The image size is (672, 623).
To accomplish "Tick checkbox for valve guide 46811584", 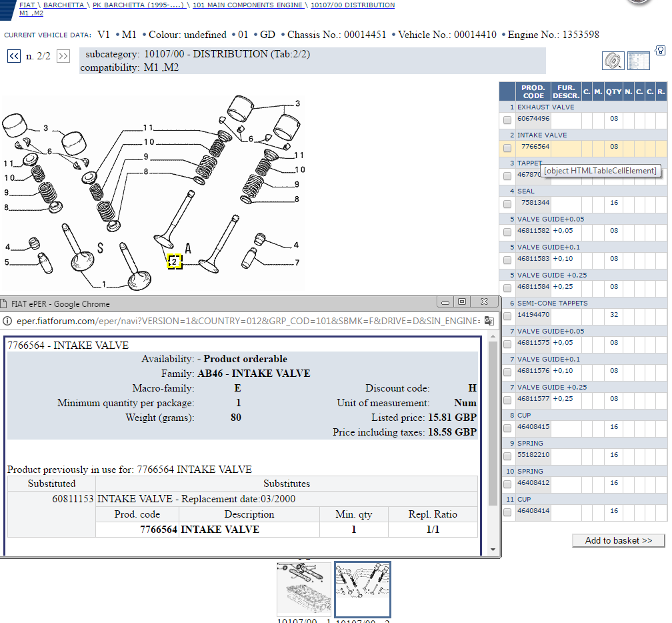I will [x=507, y=288].
